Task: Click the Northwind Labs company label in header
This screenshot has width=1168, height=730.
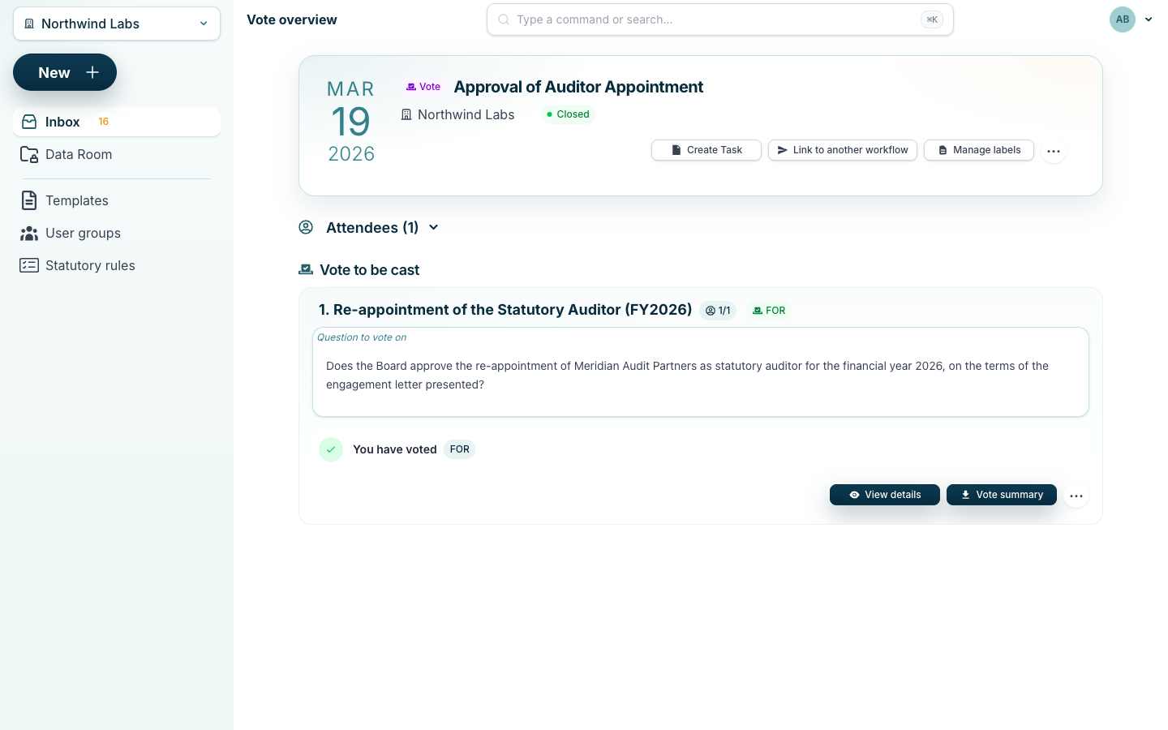Action: [458, 115]
